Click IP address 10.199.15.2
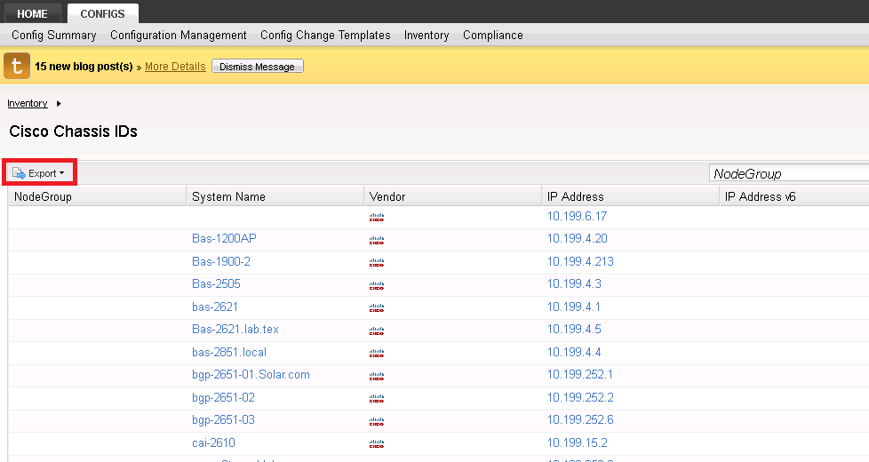This screenshot has width=869, height=462. point(577,442)
